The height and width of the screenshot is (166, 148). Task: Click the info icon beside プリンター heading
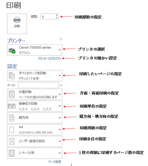[x=61, y=39]
